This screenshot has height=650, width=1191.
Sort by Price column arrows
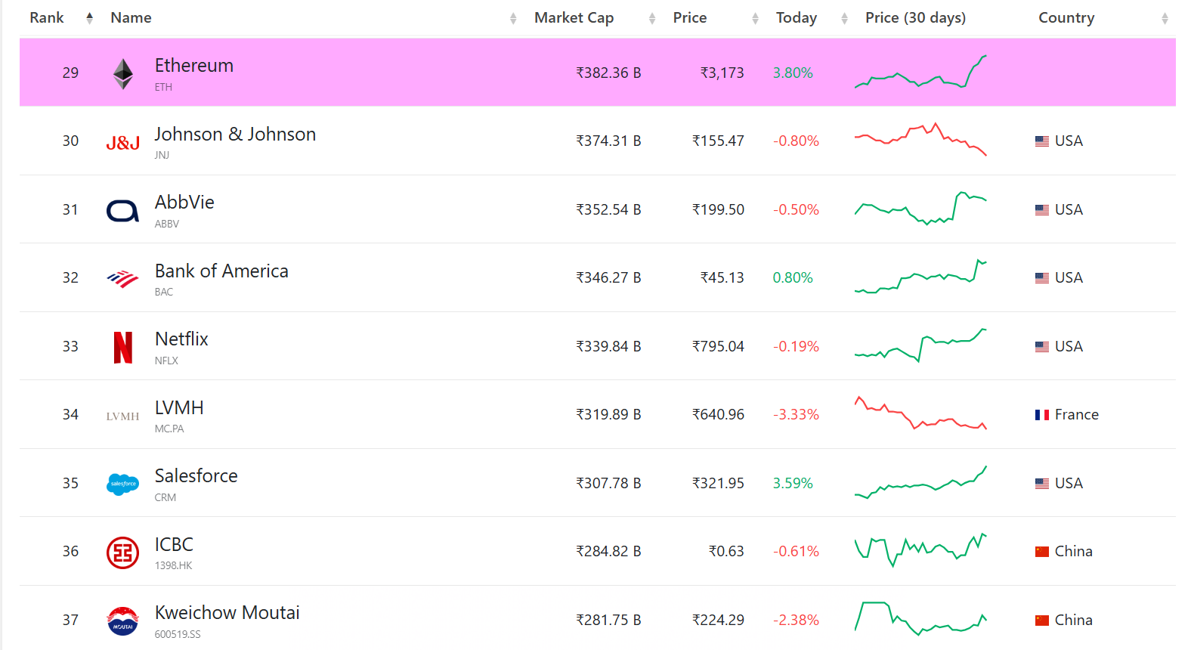tap(755, 18)
